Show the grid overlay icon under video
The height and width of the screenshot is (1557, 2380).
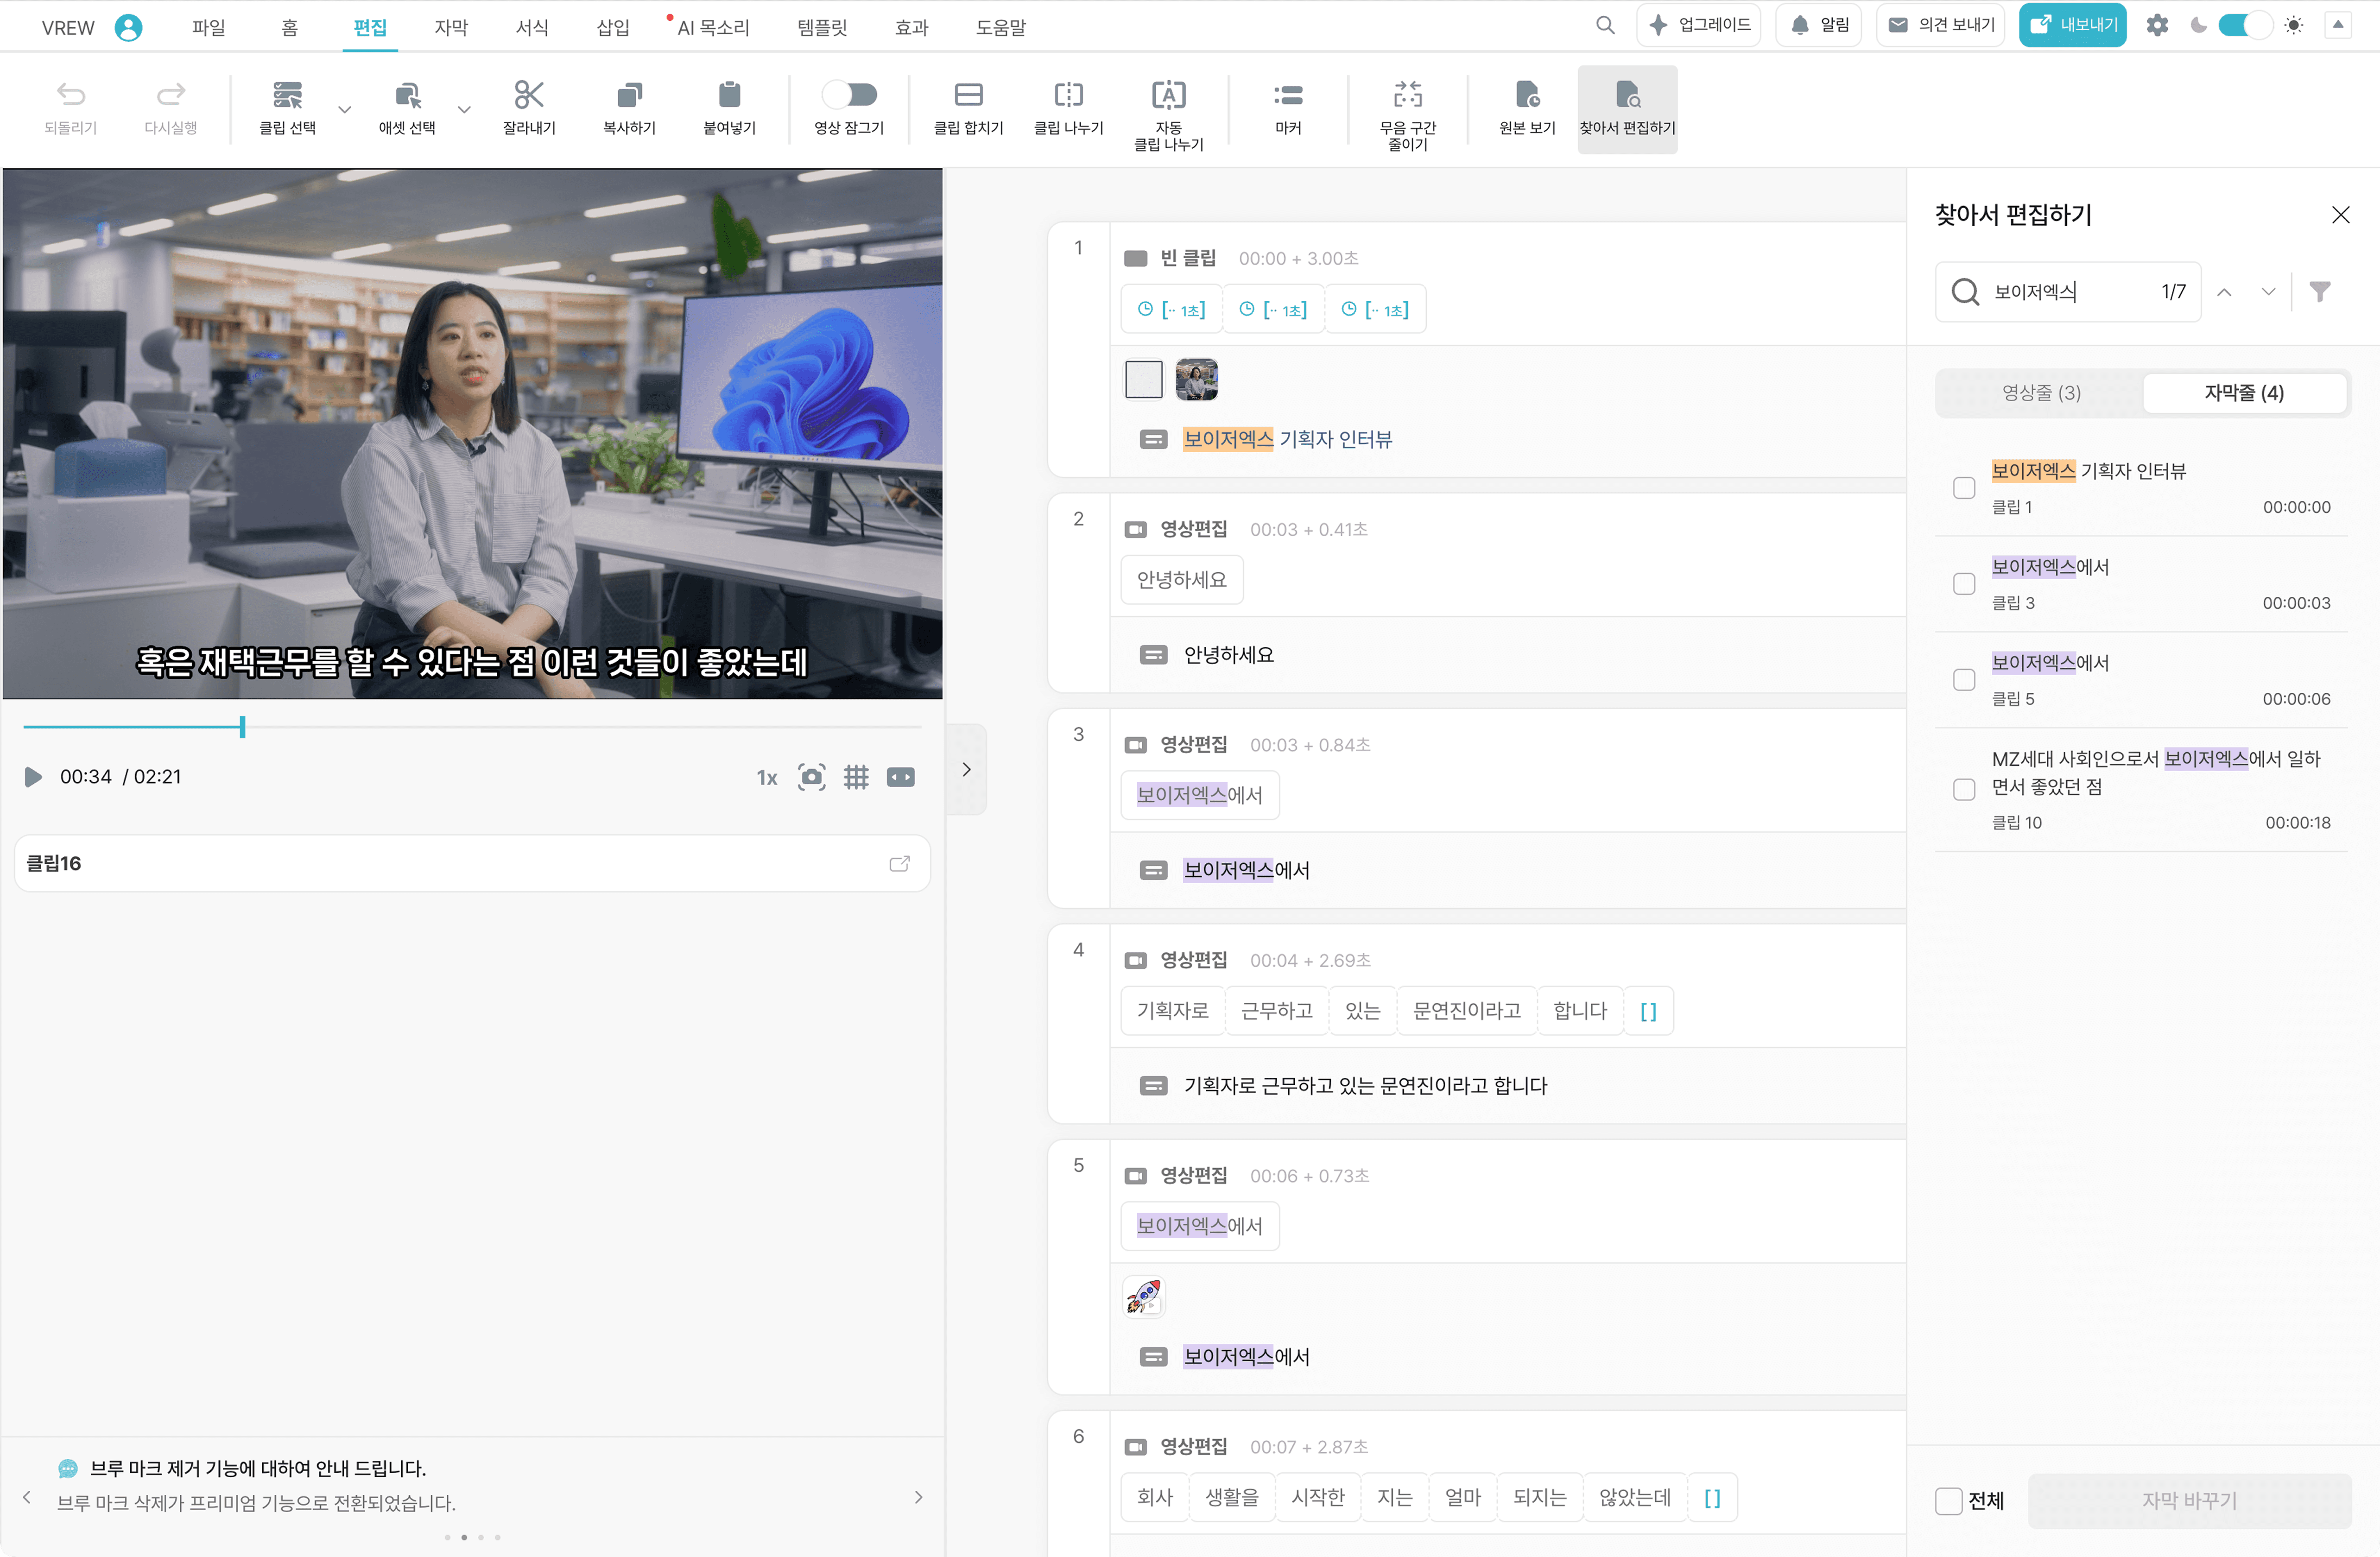(x=855, y=777)
